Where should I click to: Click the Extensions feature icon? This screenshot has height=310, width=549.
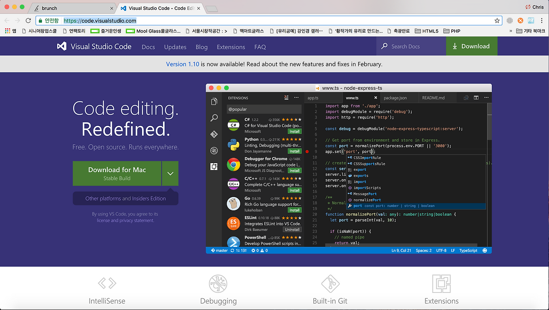pos(441,284)
